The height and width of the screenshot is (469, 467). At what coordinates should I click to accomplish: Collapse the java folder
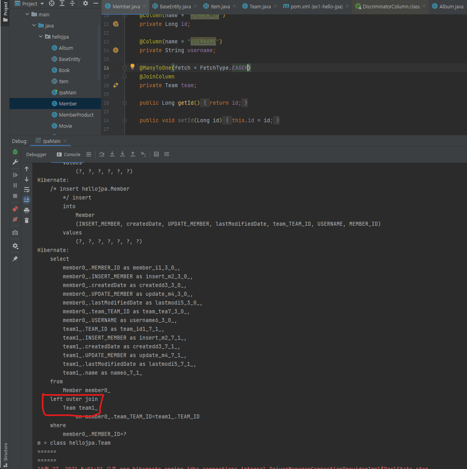pos(34,25)
